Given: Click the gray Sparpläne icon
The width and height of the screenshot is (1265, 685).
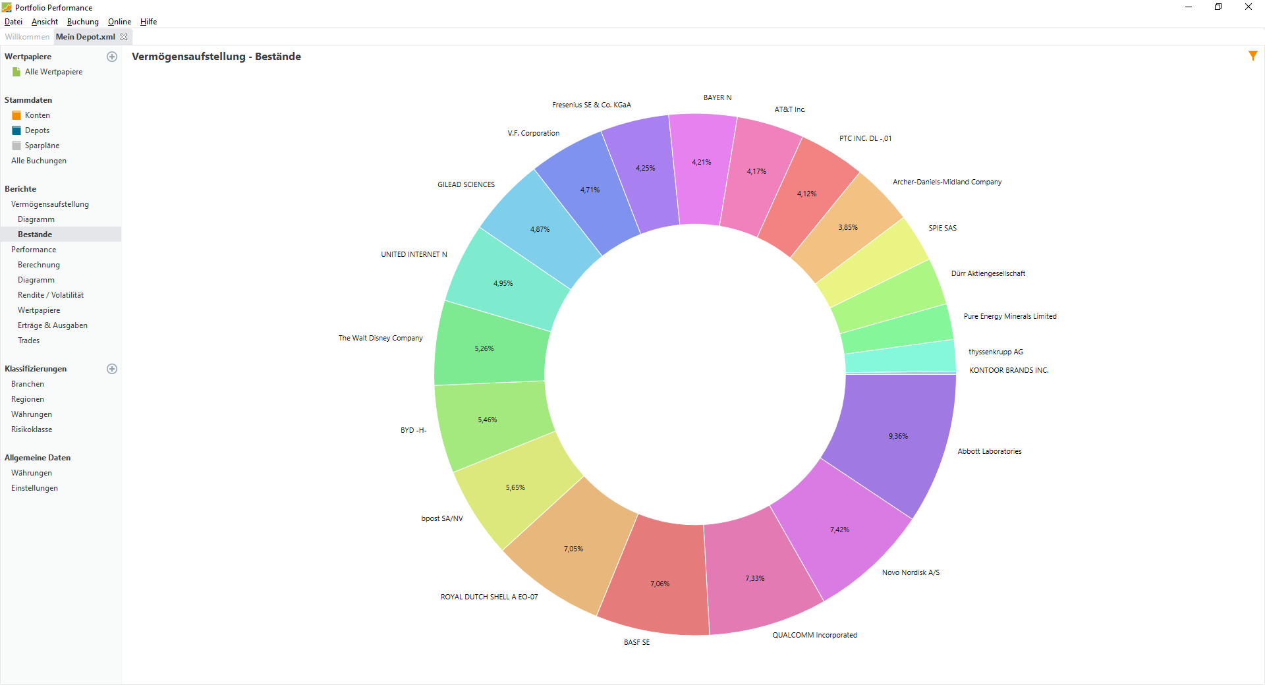Looking at the screenshot, I should (x=16, y=146).
